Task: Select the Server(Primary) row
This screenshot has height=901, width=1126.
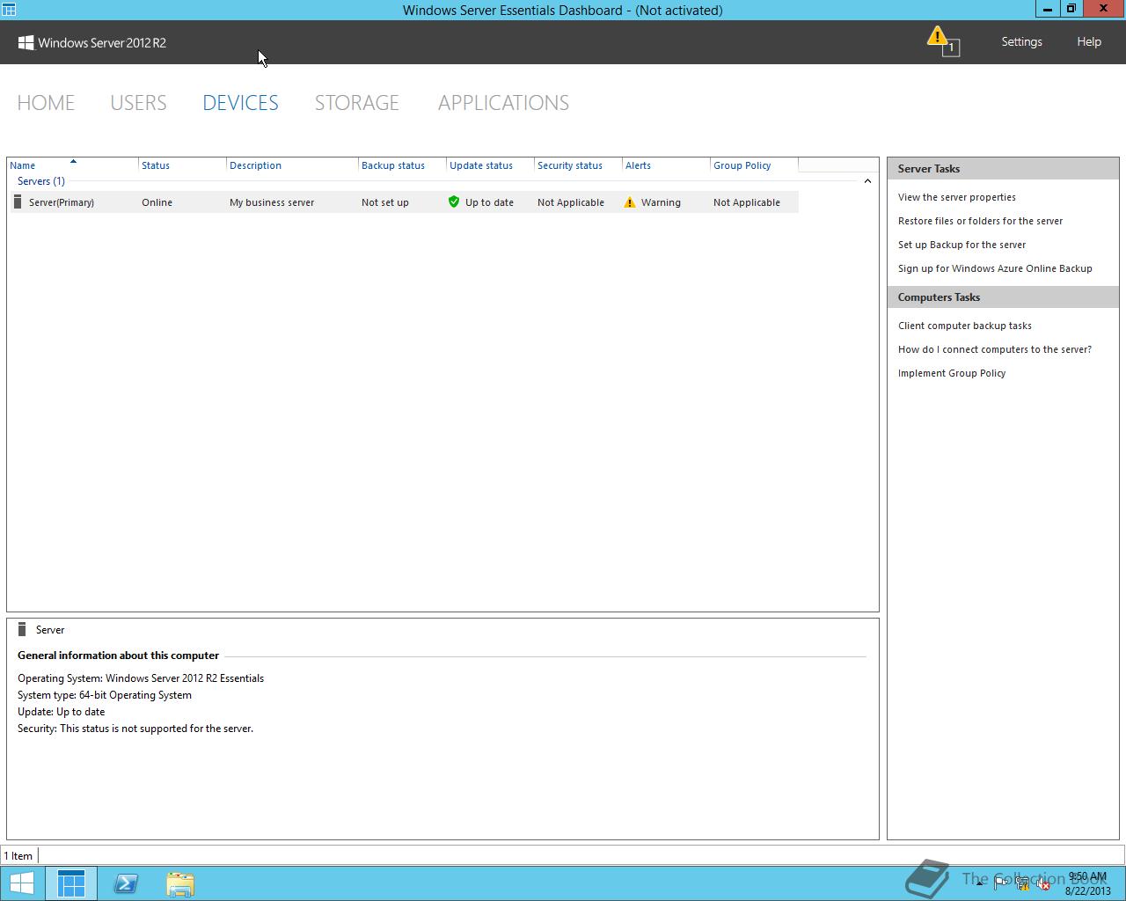Action: (x=404, y=202)
